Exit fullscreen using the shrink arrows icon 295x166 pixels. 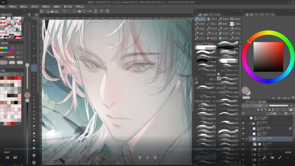(280, 158)
